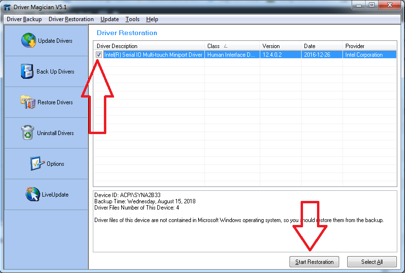Viewport: 405px width, 273px height.
Task: Click the Update Drivers globe icon
Action: pyautogui.click(x=28, y=40)
